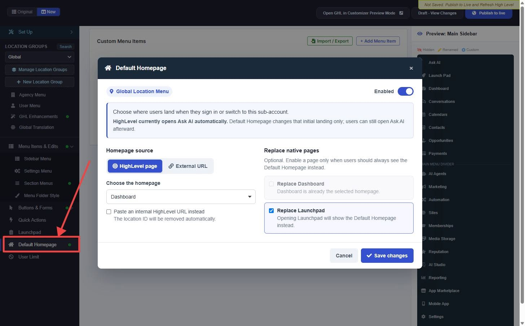Click the Global Translation globe icon
The width and height of the screenshot is (525, 326).
[x=13, y=127]
